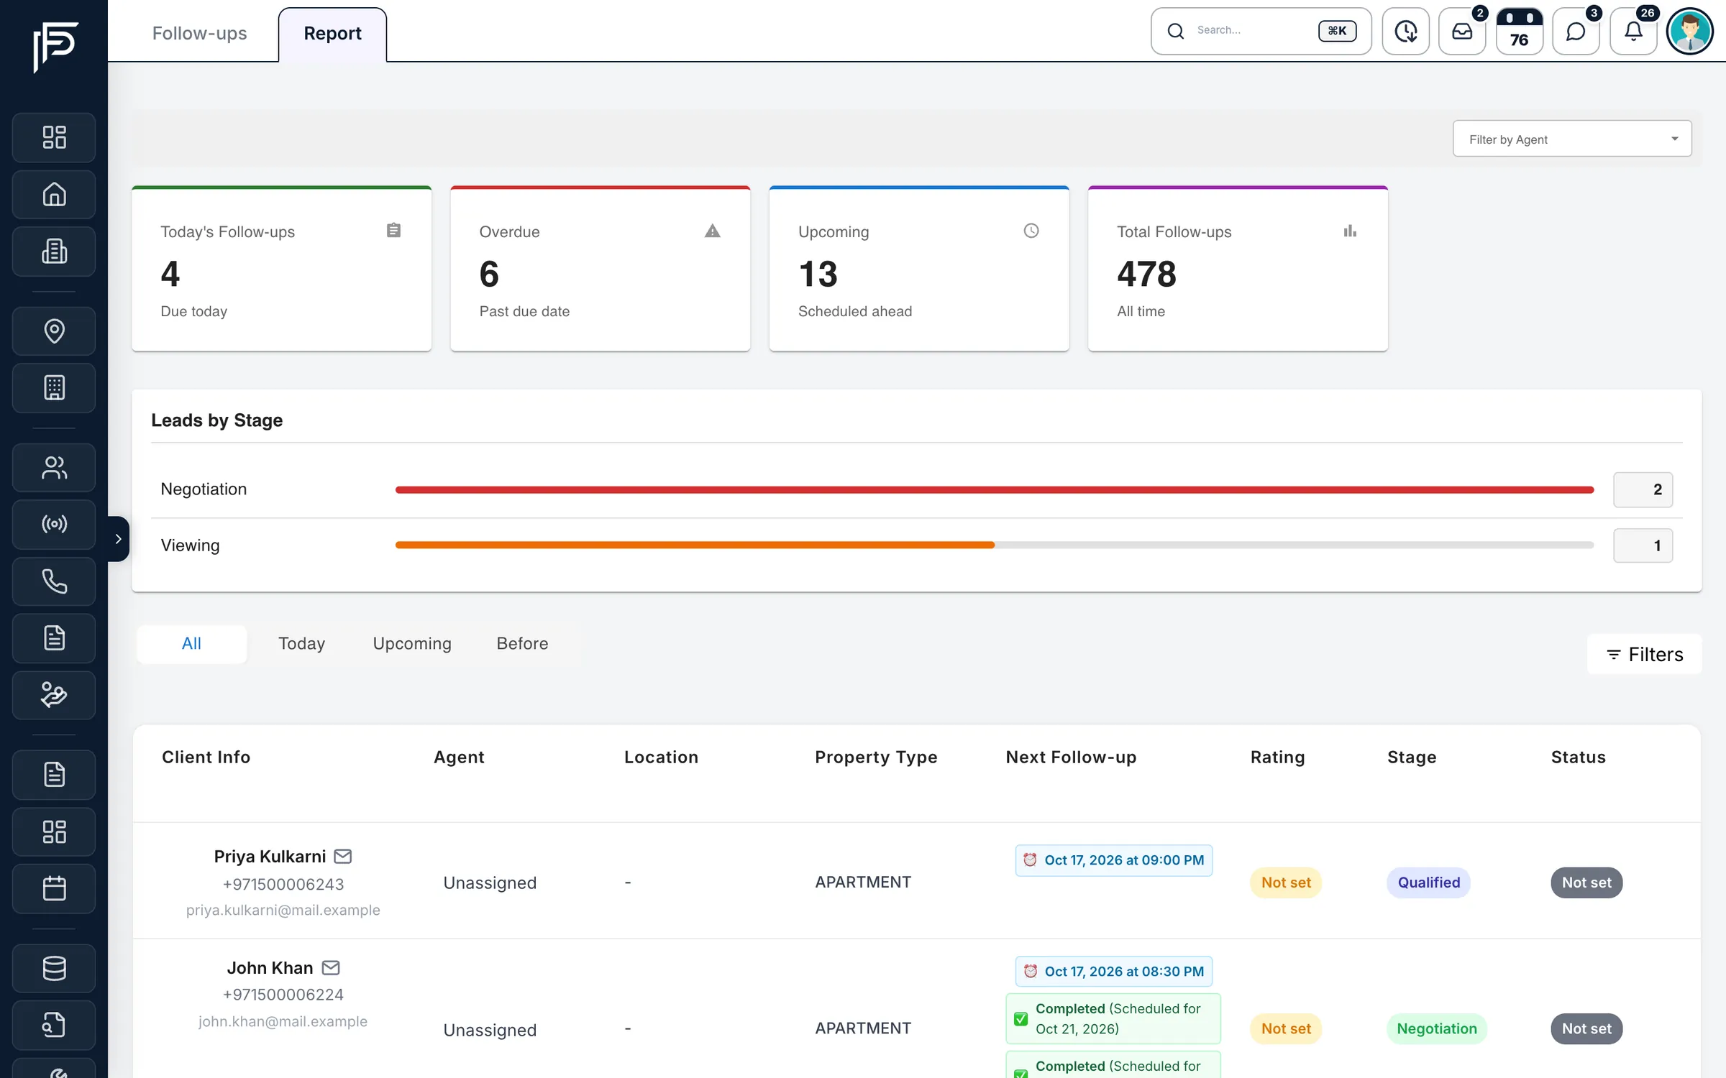
Task: Click email icon next to Priya Kulkarni
Action: [343, 856]
